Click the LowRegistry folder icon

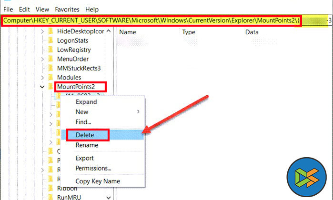50,50
